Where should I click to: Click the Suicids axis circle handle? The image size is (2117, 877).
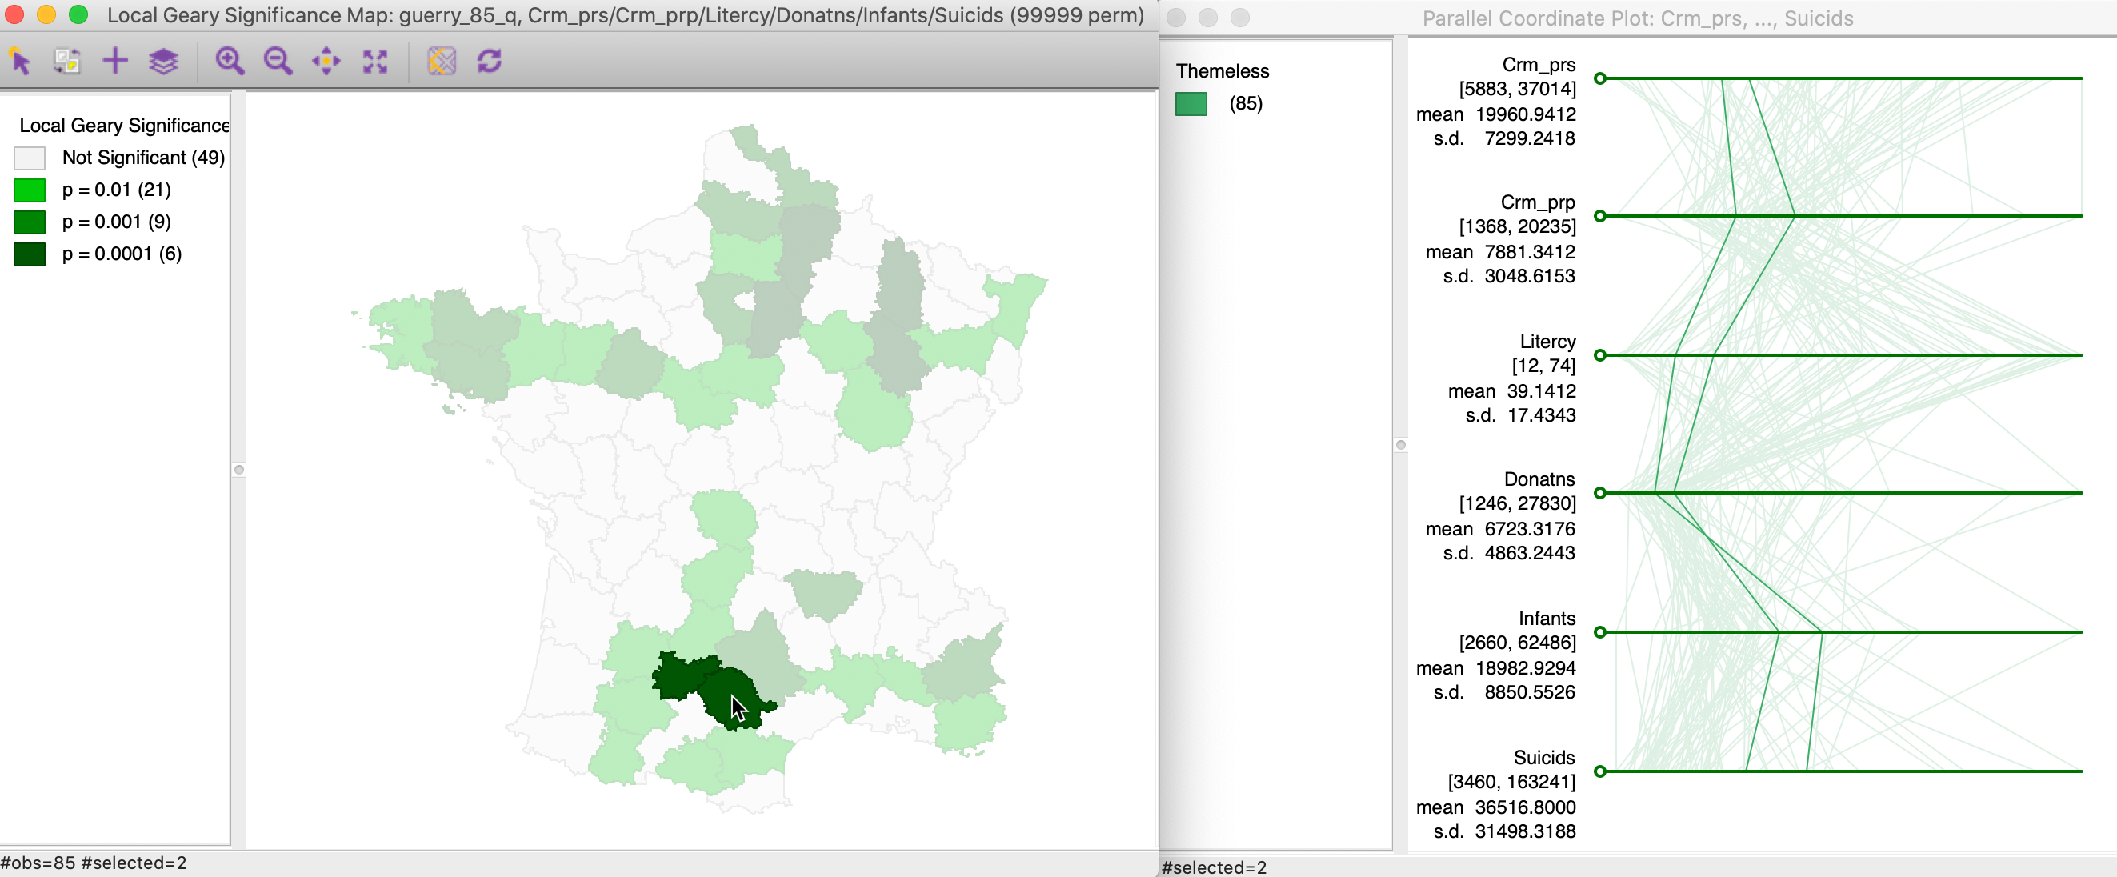point(1599,771)
